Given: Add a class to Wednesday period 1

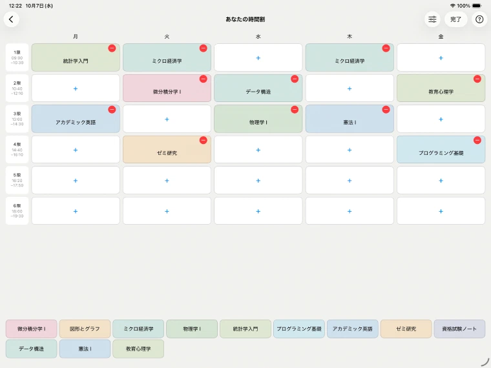Looking at the screenshot, I should coord(258,57).
